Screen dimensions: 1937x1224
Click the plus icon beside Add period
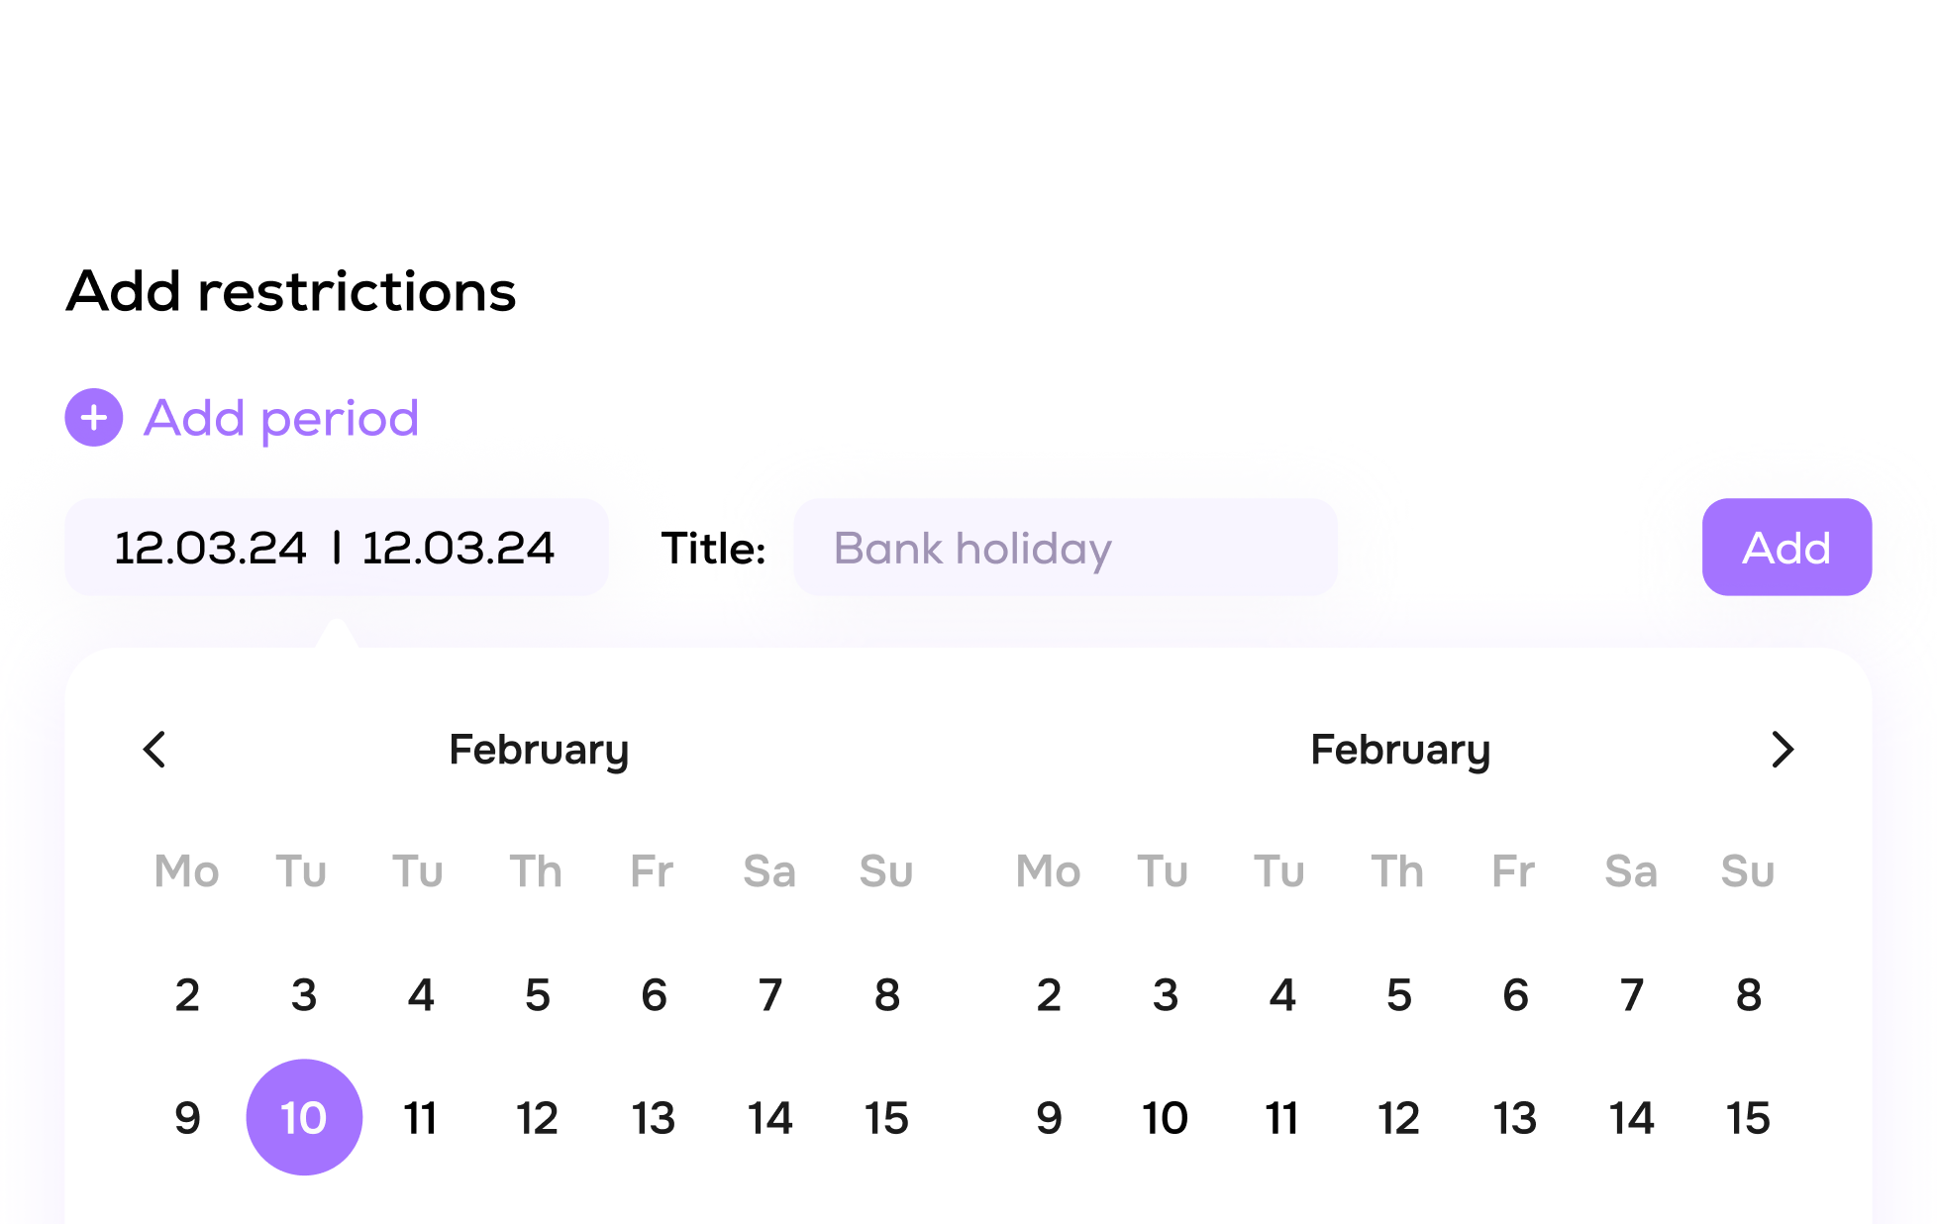coord(94,418)
